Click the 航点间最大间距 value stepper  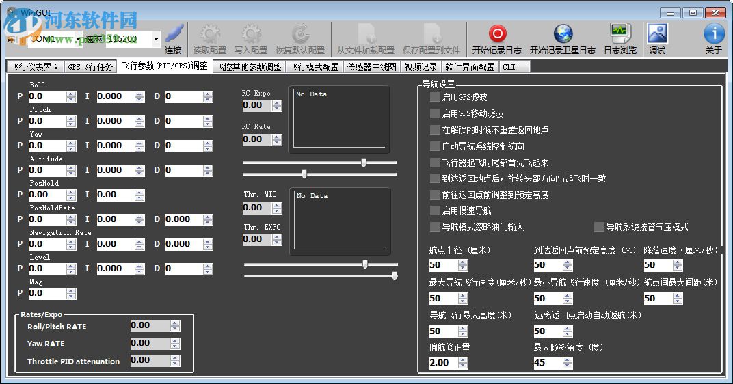point(678,299)
